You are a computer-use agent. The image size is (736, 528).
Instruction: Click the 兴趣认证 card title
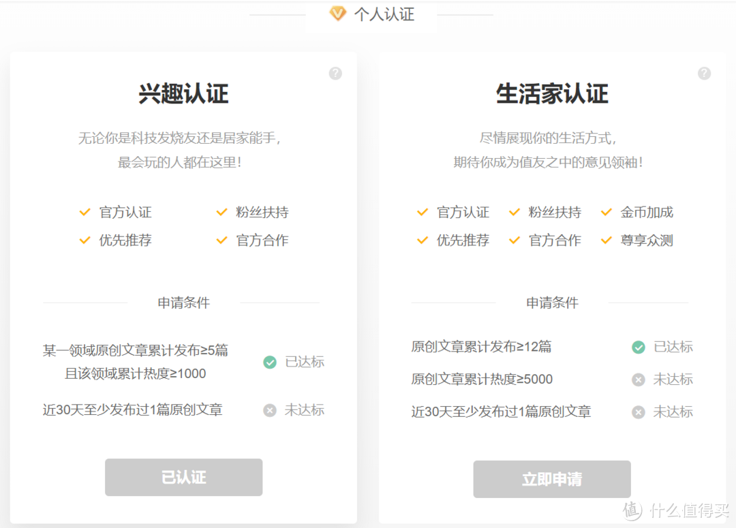point(183,93)
